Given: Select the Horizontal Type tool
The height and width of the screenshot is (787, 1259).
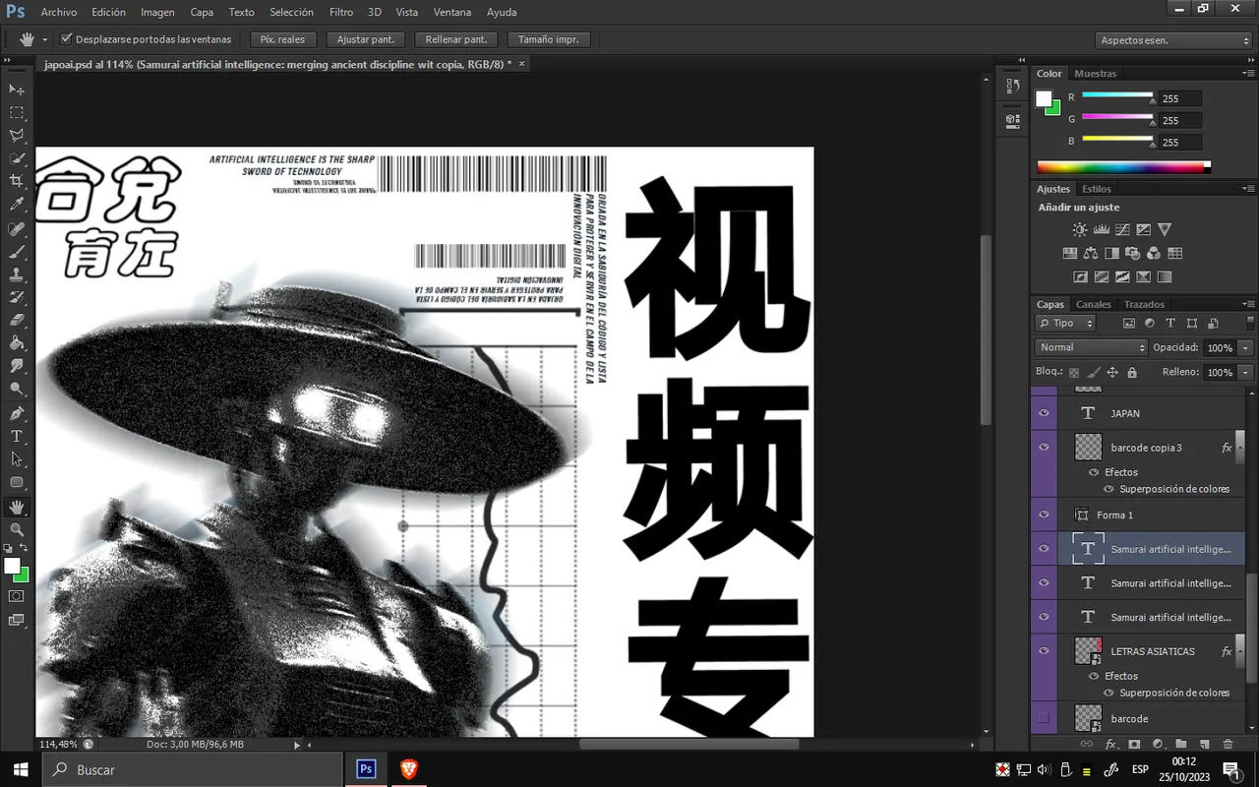Looking at the screenshot, I should (x=17, y=436).
